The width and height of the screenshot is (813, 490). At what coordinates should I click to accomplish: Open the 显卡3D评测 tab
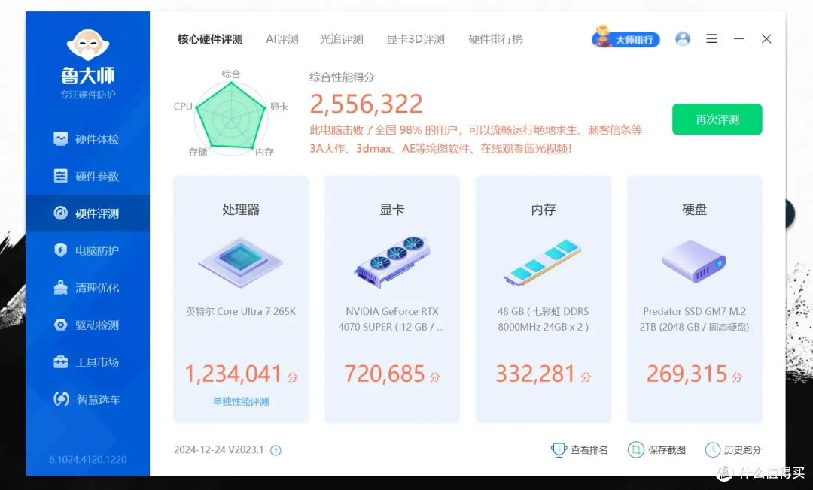click(416, 39)
